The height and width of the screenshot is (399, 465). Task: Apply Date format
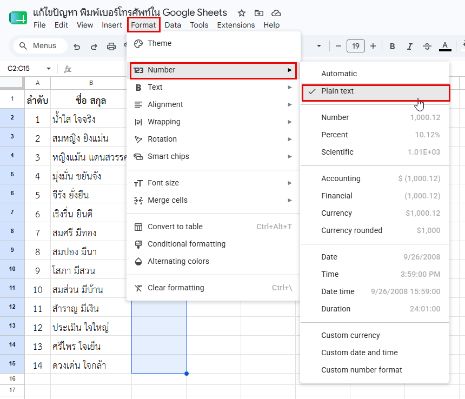(x=375, y=257)
